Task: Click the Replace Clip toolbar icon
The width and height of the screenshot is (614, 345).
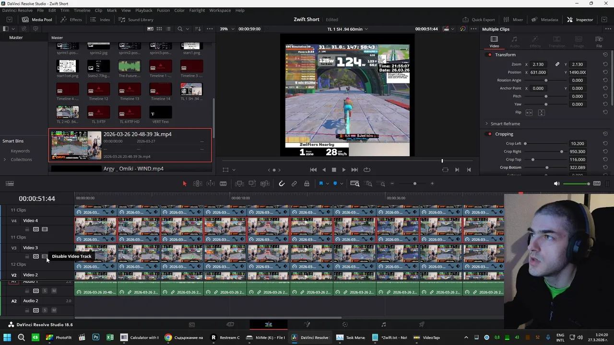Action: coord(265,184)
